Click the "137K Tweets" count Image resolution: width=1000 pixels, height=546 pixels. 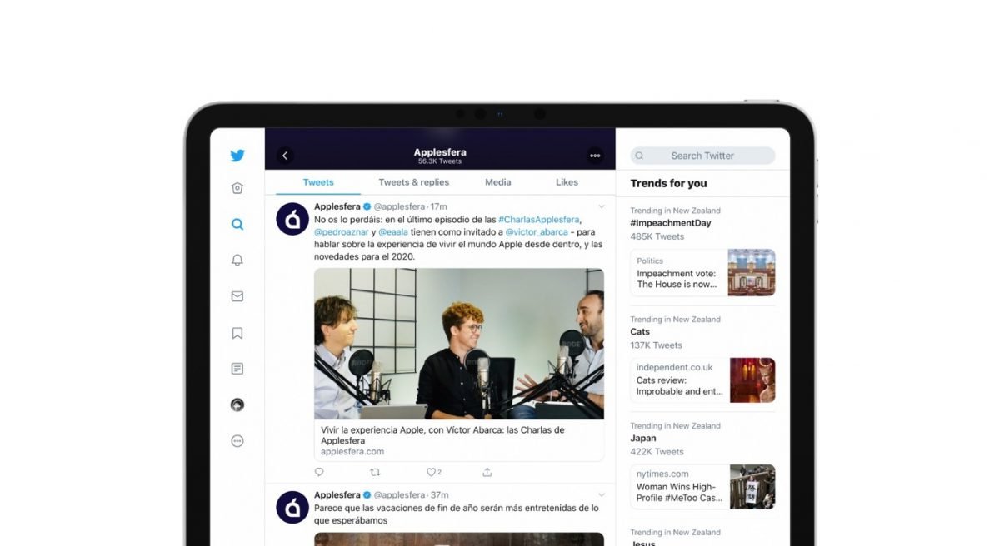(x=657, y=345)
